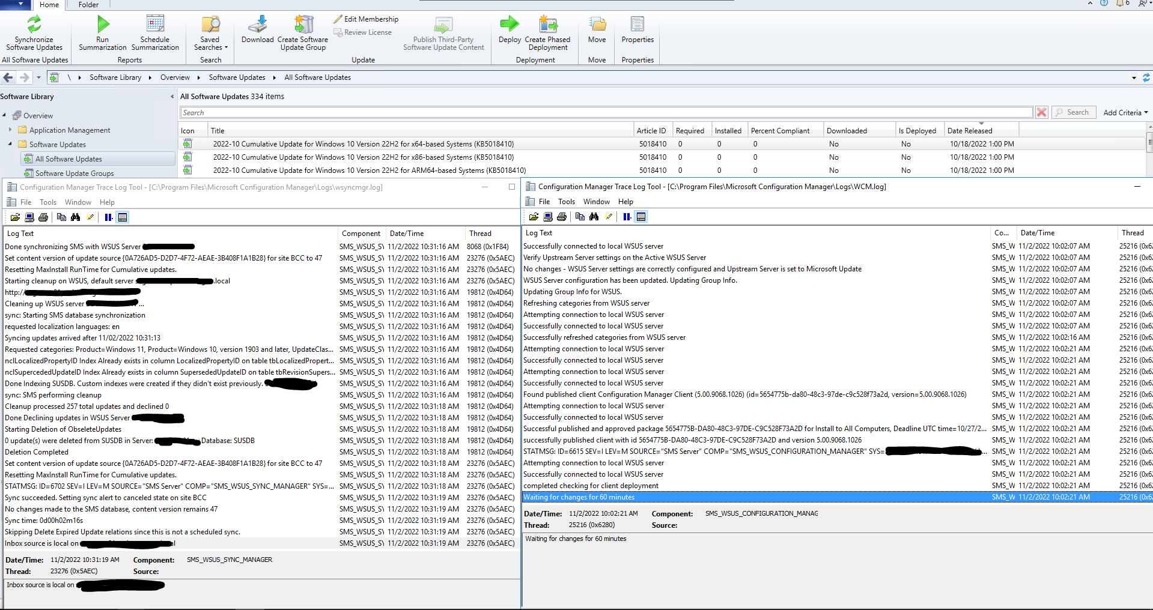This screenshot has width=1153, height=610.
Task: Click the Download ribbon button
Action: (258, 29)
